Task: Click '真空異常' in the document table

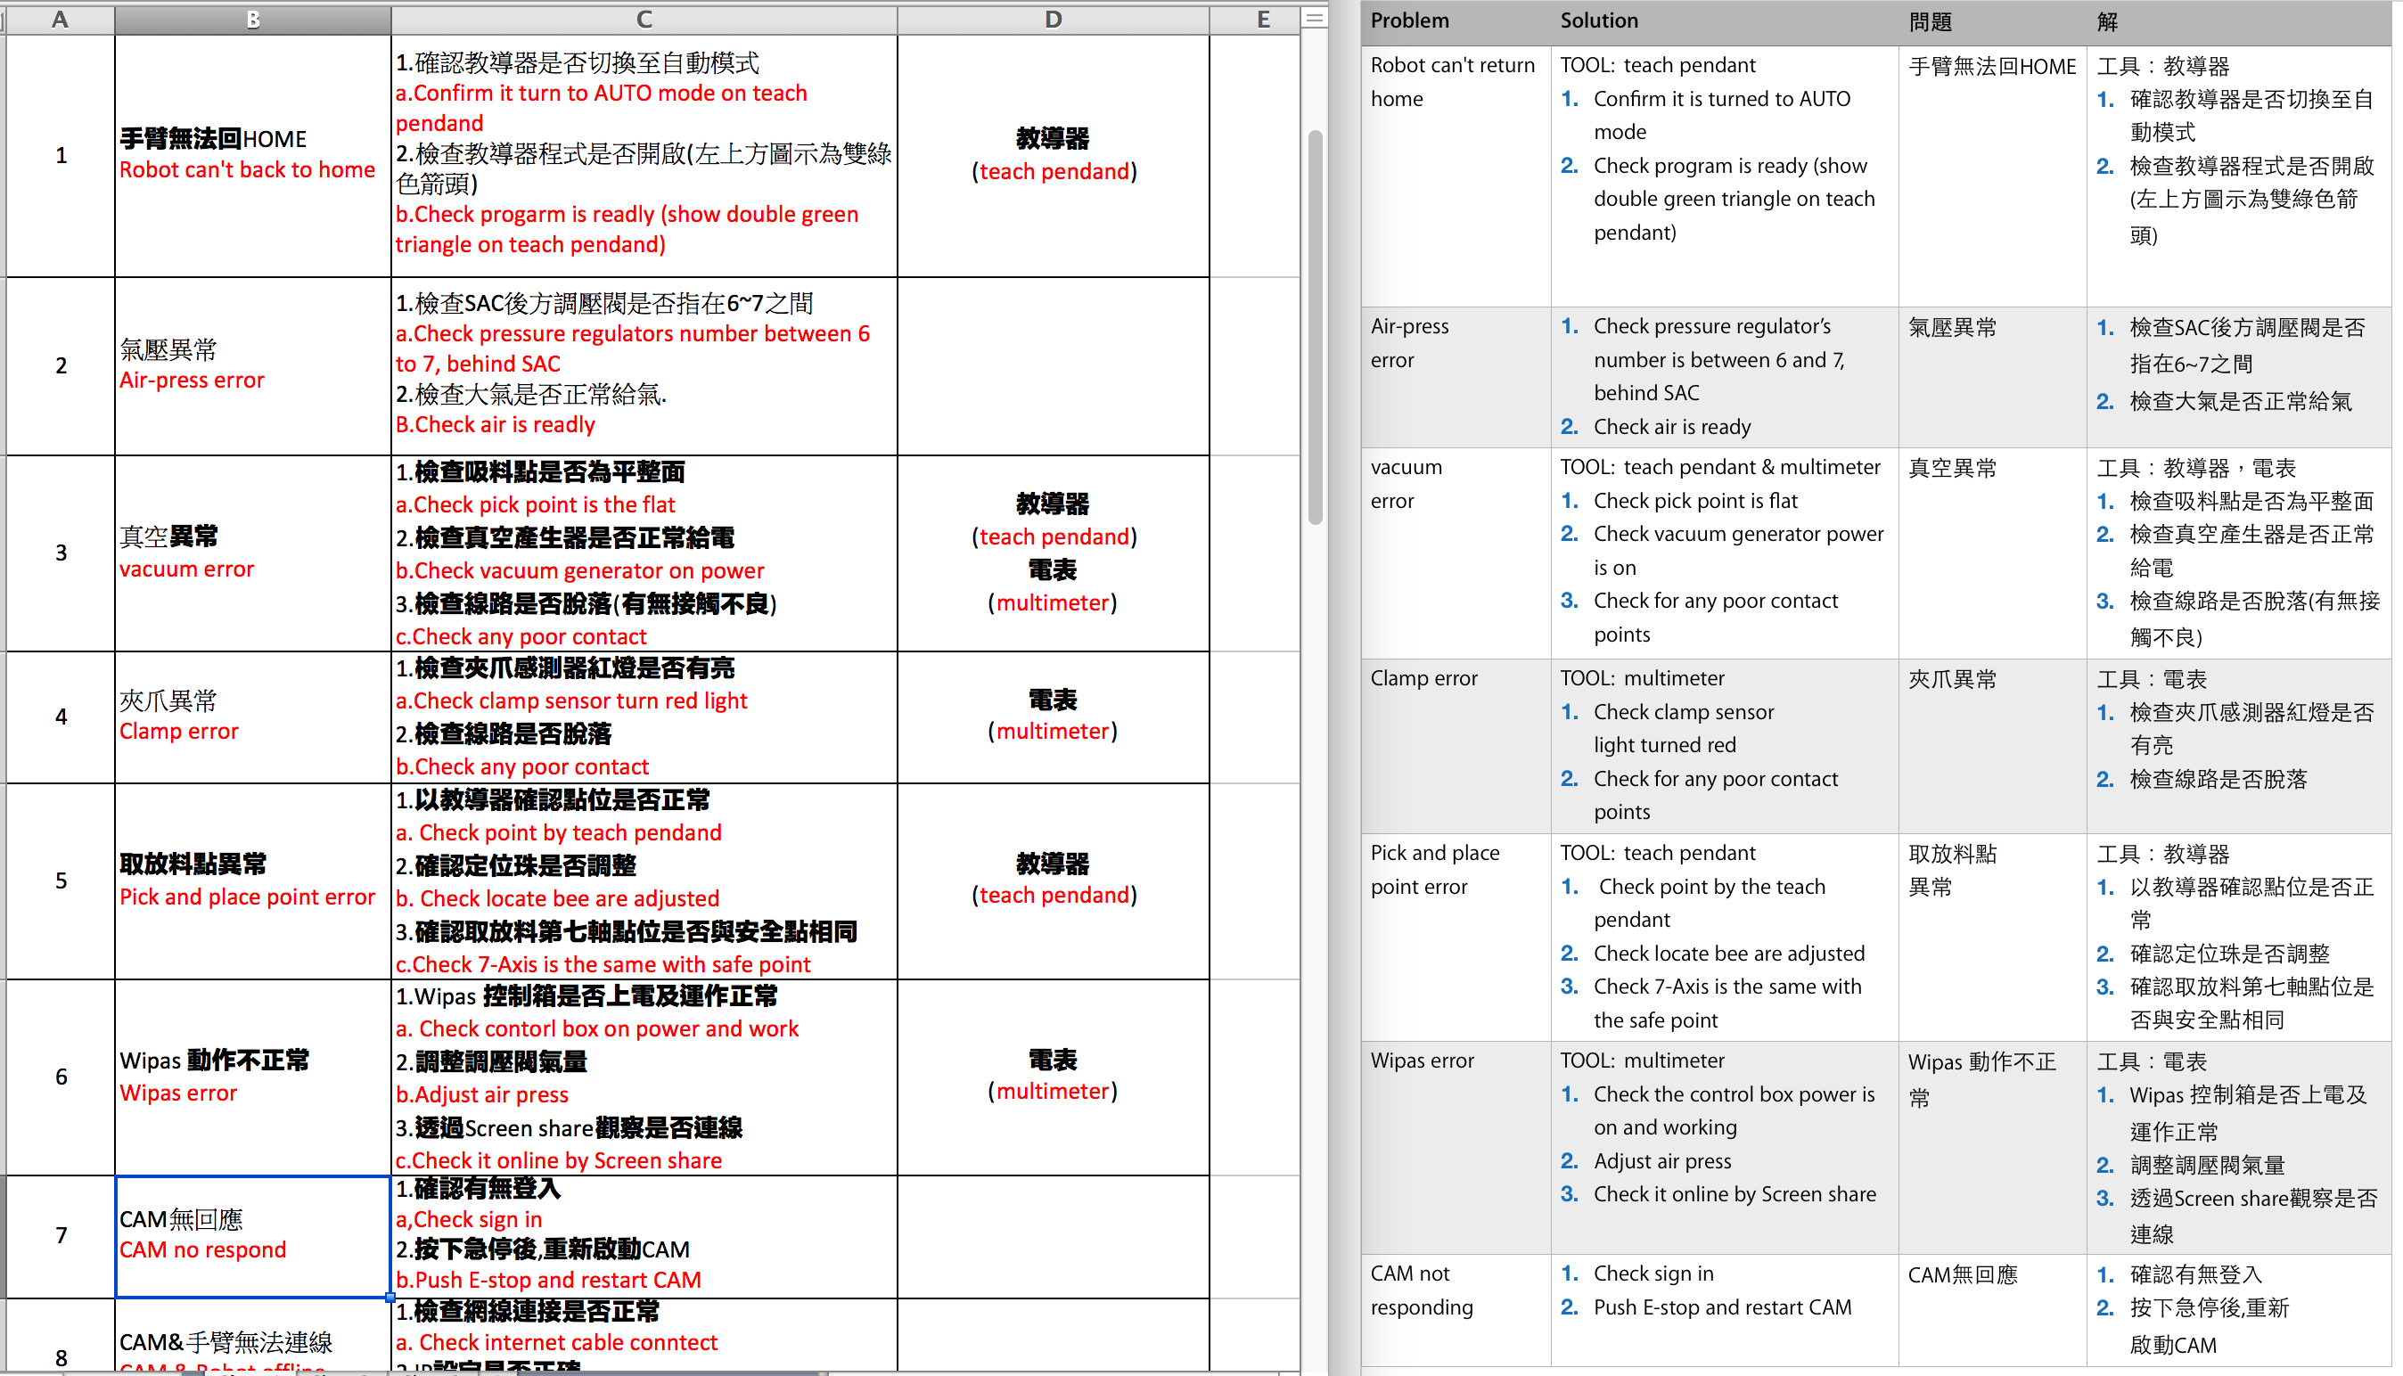Action: [1952, 469]
